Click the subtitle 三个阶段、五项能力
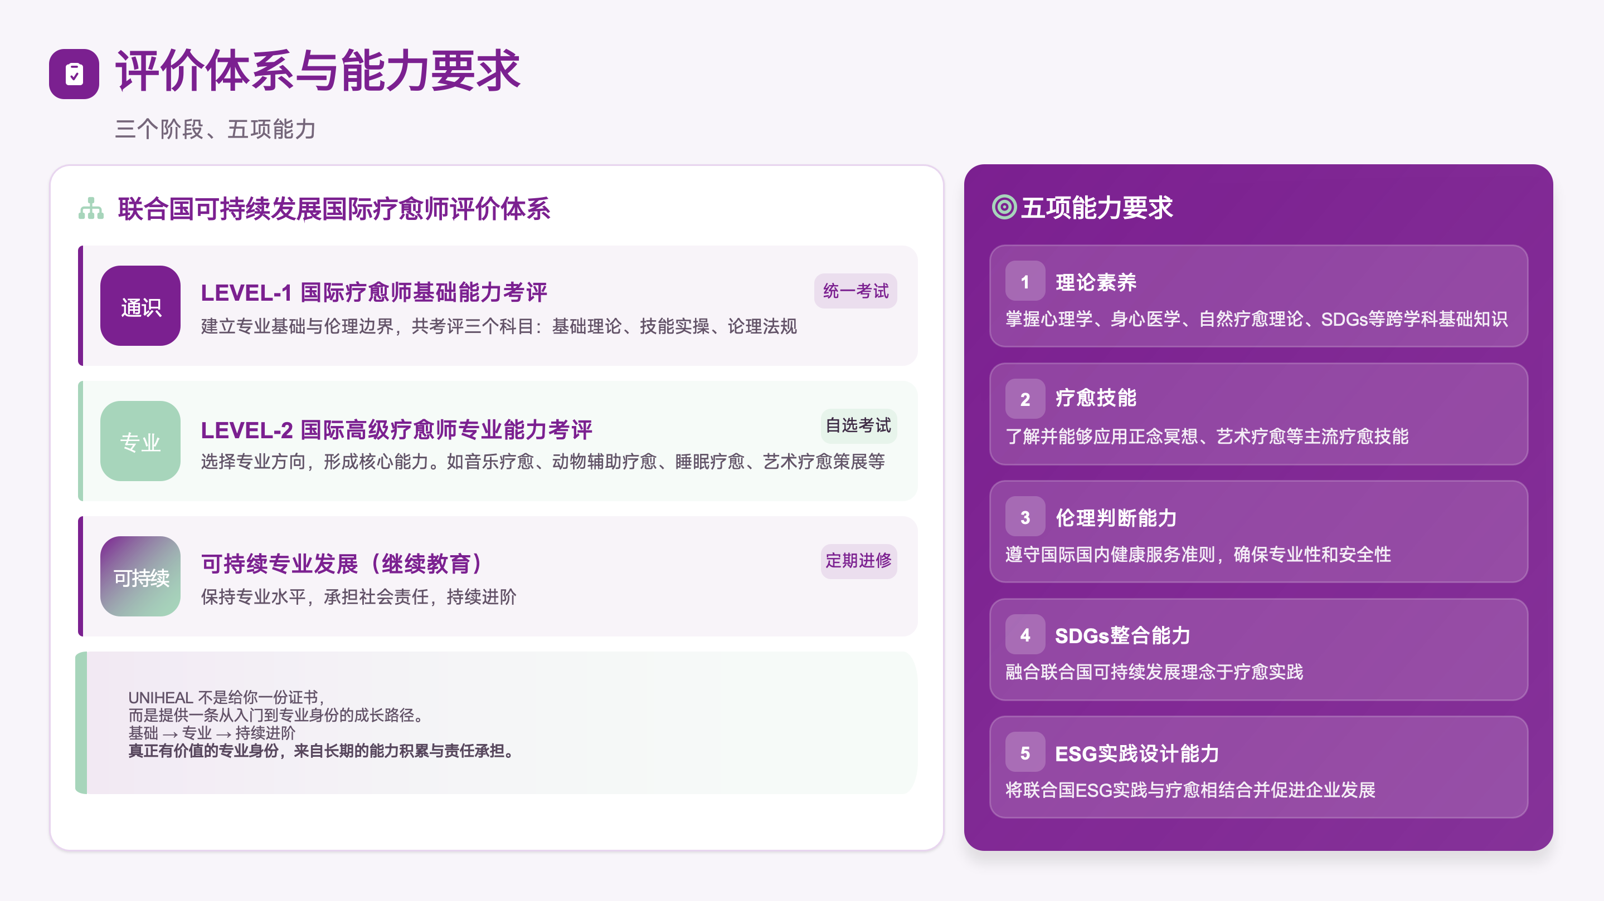The image size is (1604, 901). 216,129
